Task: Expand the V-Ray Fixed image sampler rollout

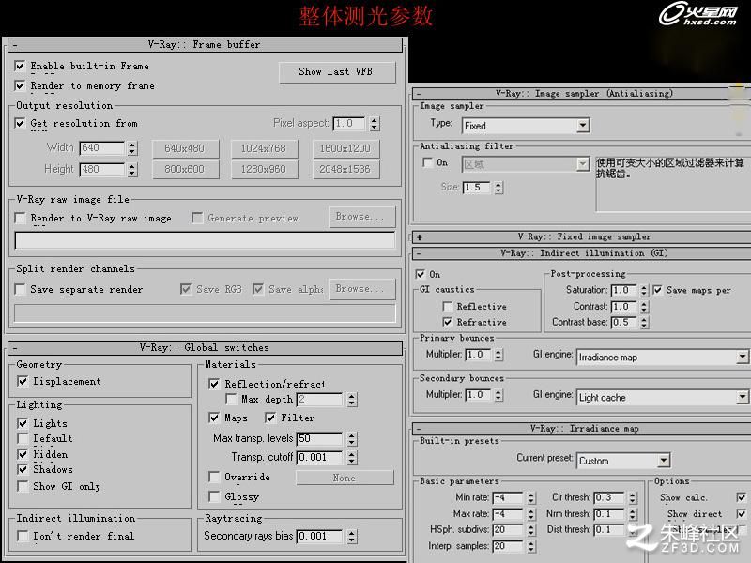Action: point(581,237)
